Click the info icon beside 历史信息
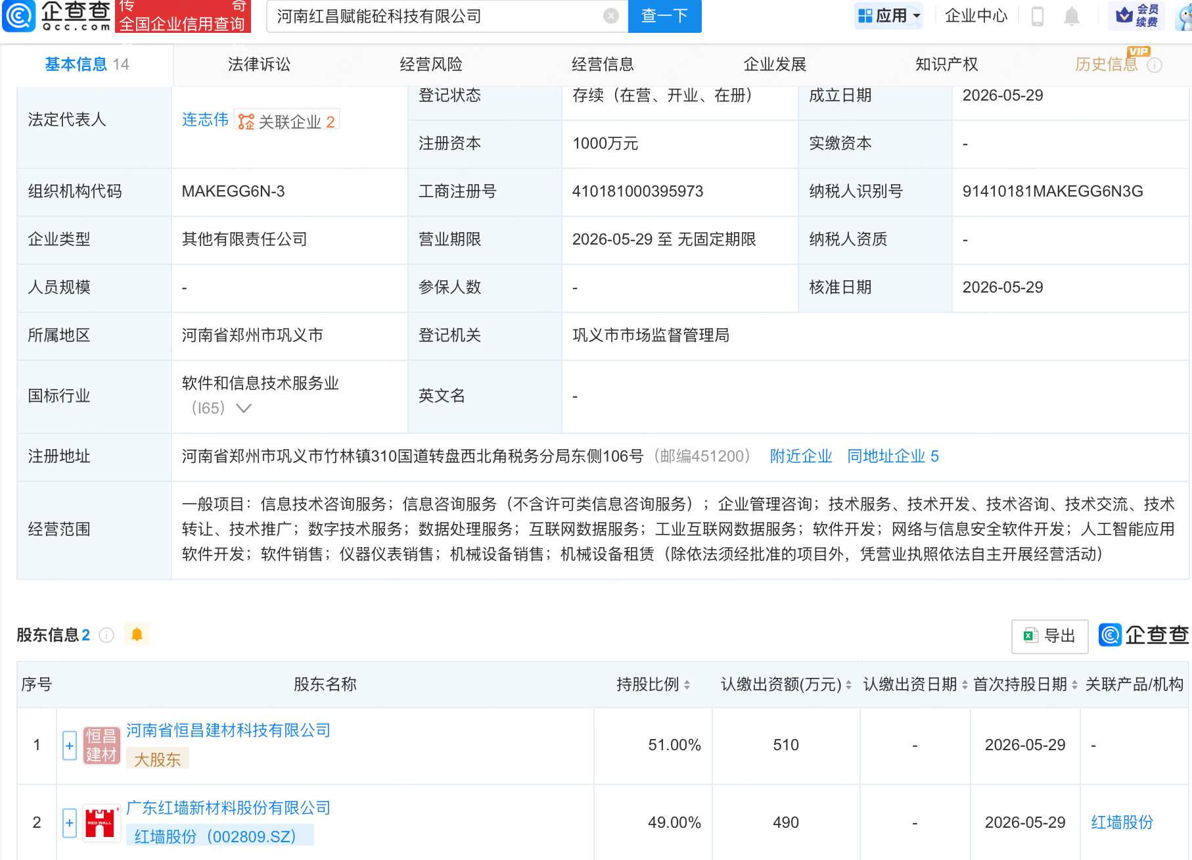This screenshot has width=1192, height=860. click(1155, 65)
